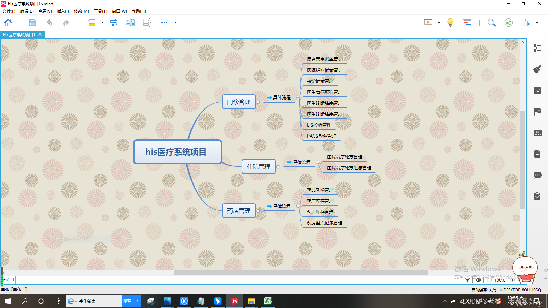Expand the toolbar overflow dropdown arrow
548x308 pixels.
pyautogui.click(x=176, y=23)
